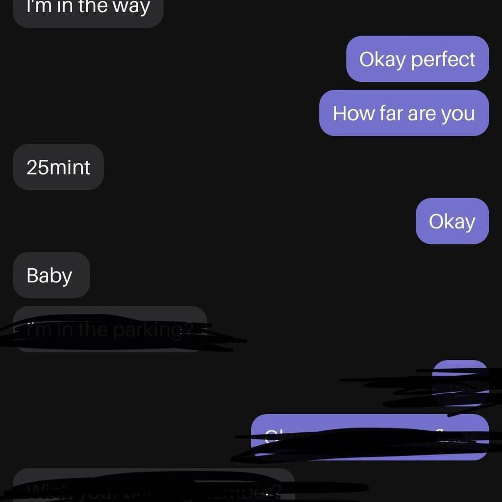Click the word "perfect" in sent message
502x502 pixels.
coord(443,59)
